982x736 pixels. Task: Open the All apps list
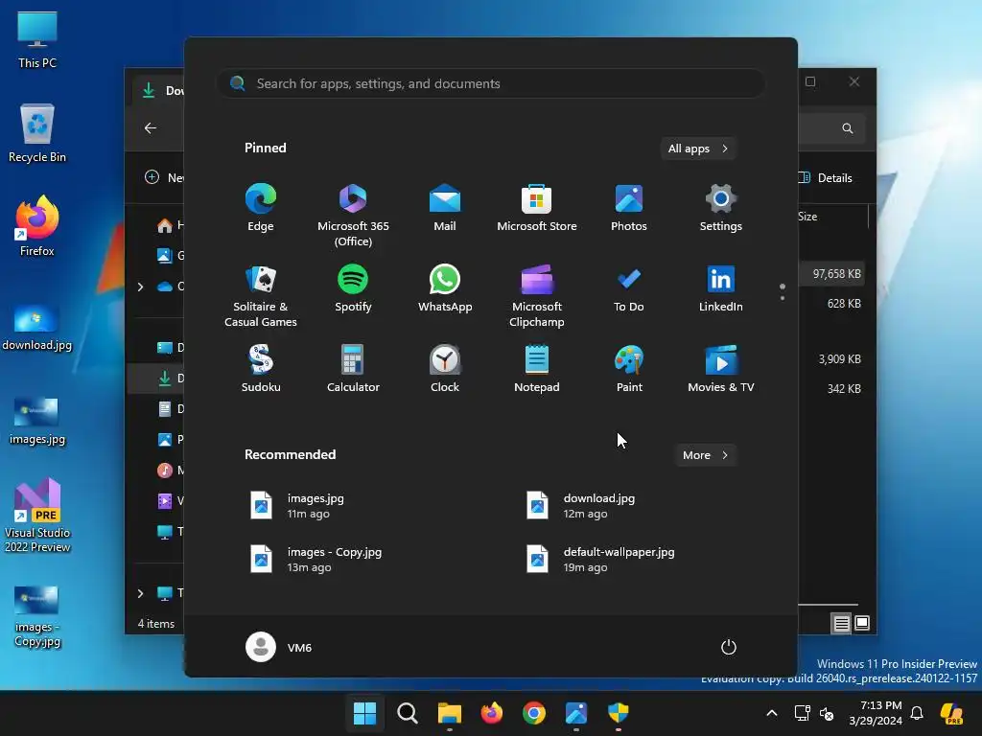click(x=698, y=149)
